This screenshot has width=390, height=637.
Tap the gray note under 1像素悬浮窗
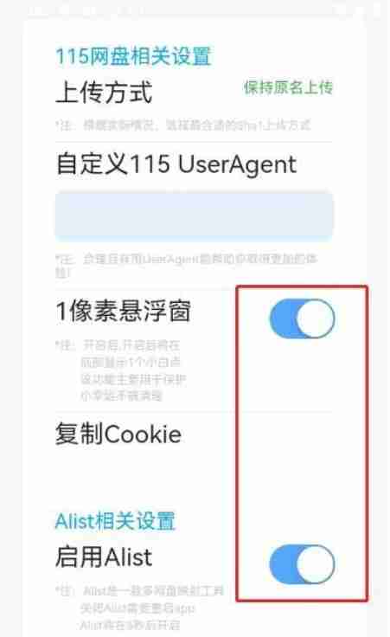tap(121, 370)
